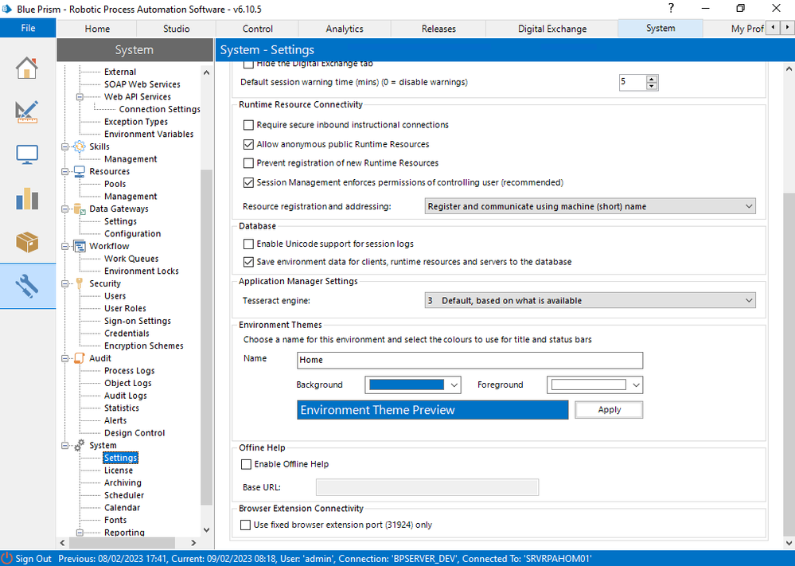
Task: Open the File menu
Action: pyautogui.click(x=28, y=29)
